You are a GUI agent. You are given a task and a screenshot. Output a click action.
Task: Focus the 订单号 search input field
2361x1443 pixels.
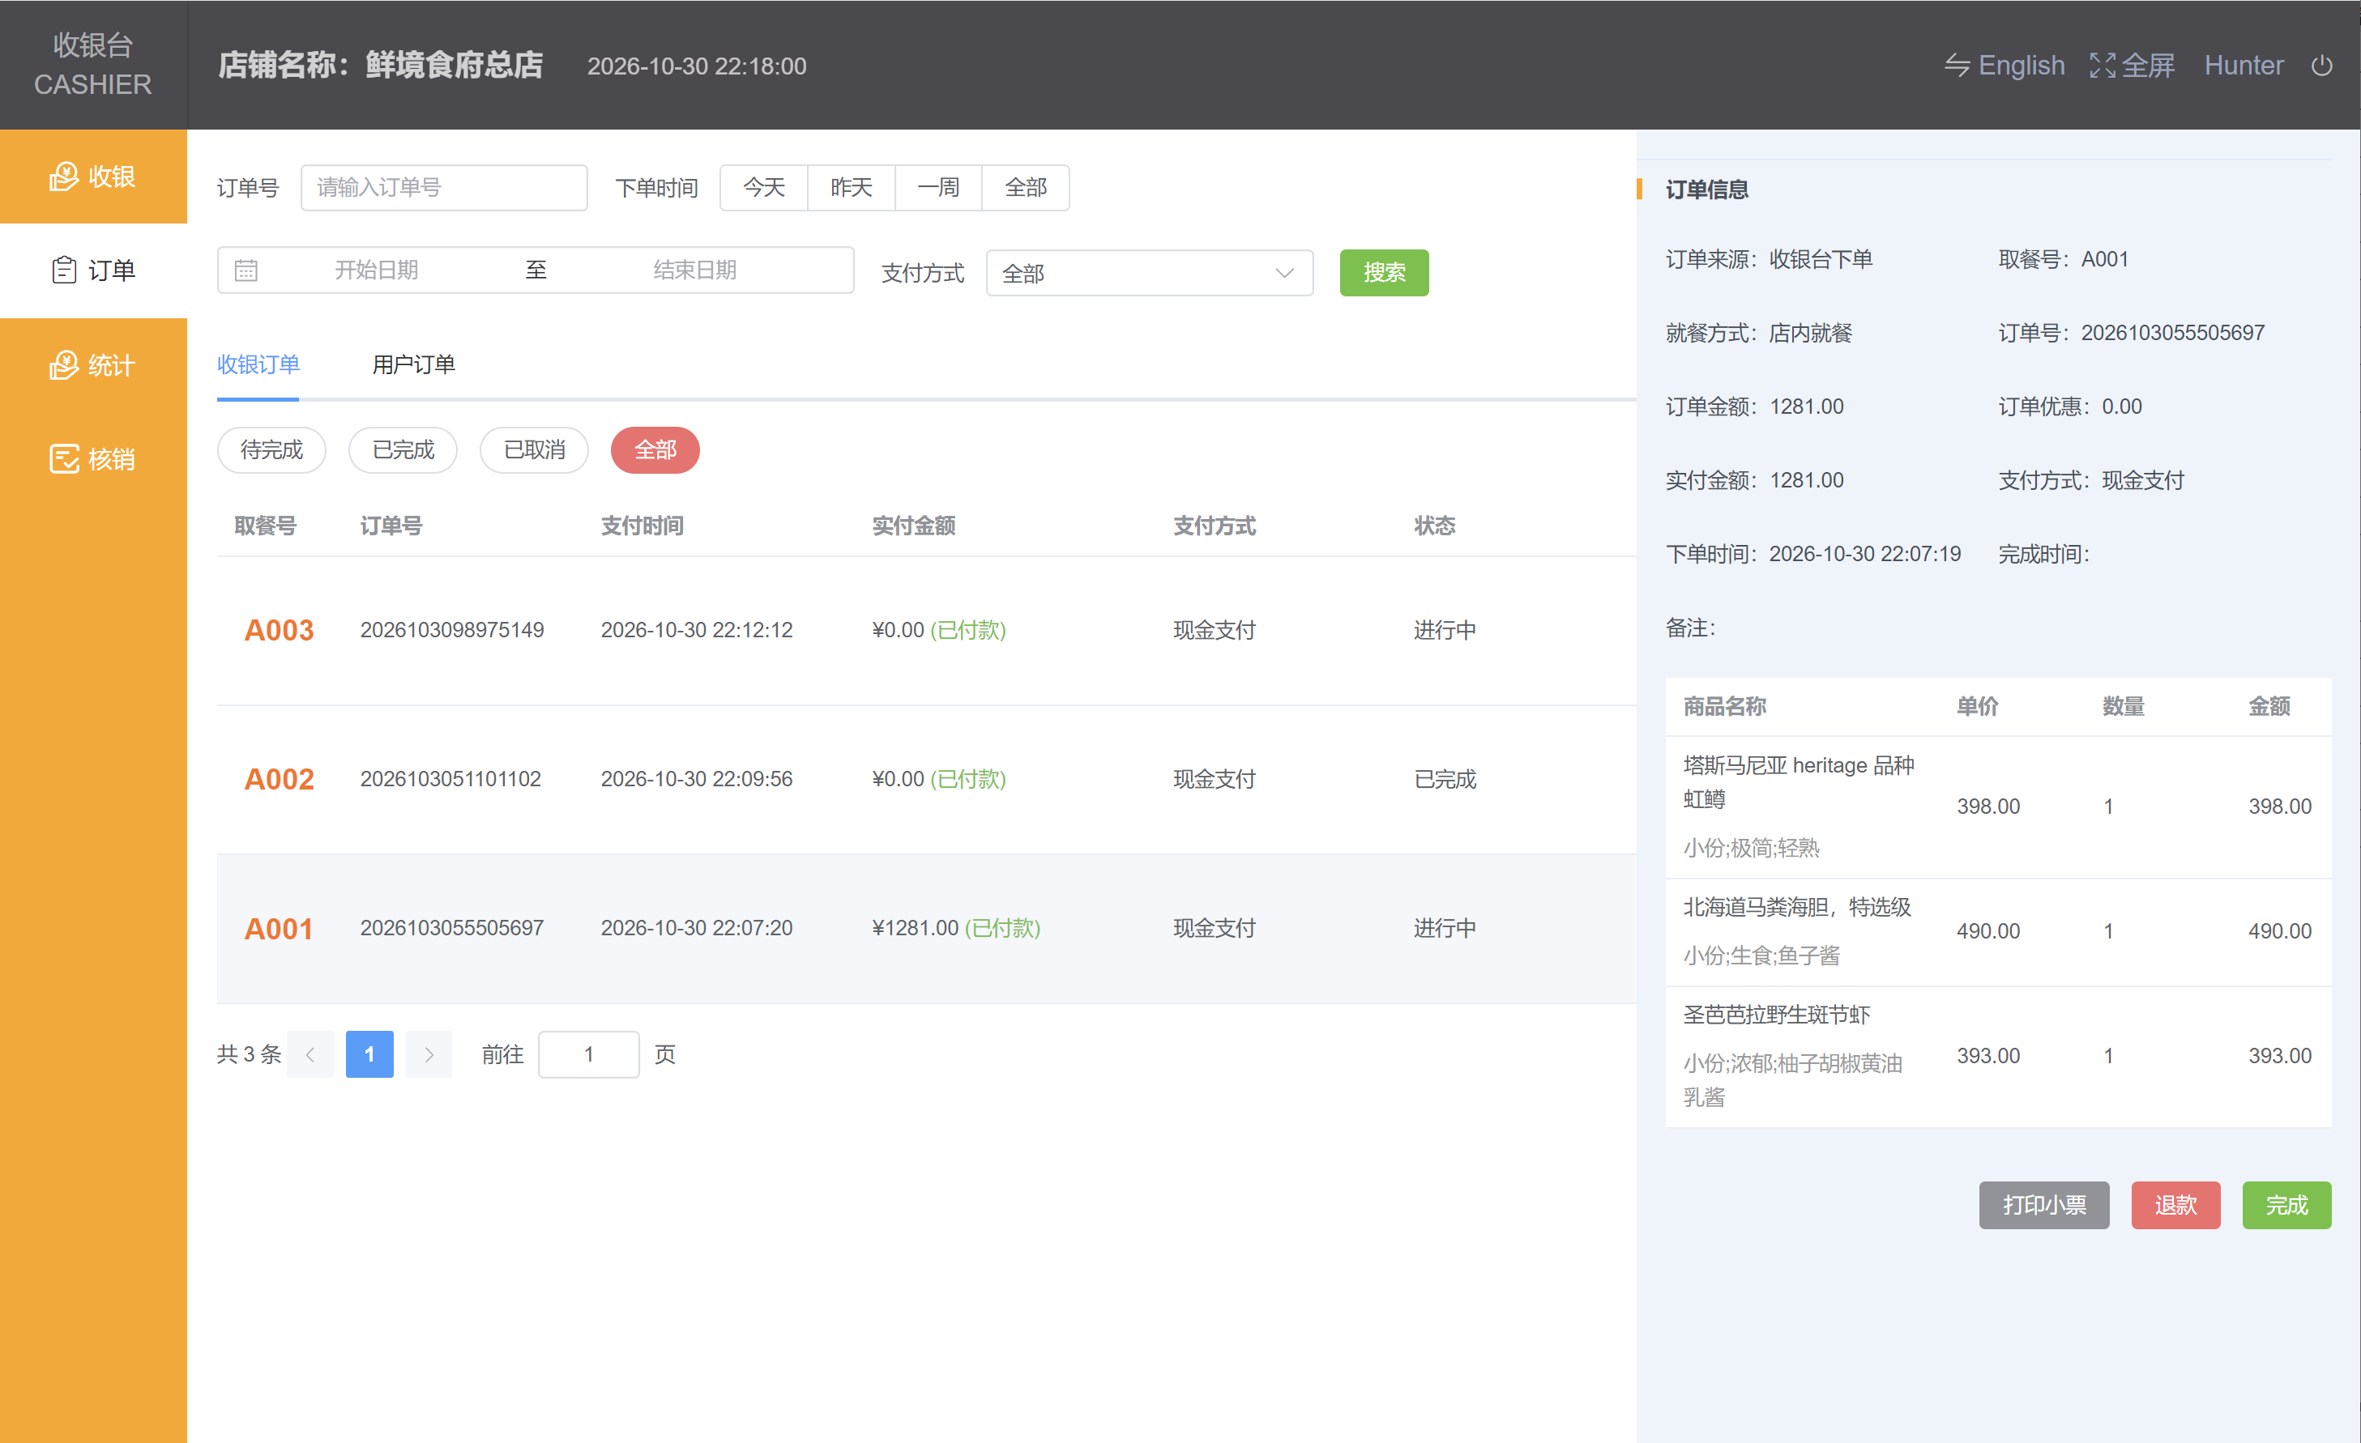click(x=444, y=188)
